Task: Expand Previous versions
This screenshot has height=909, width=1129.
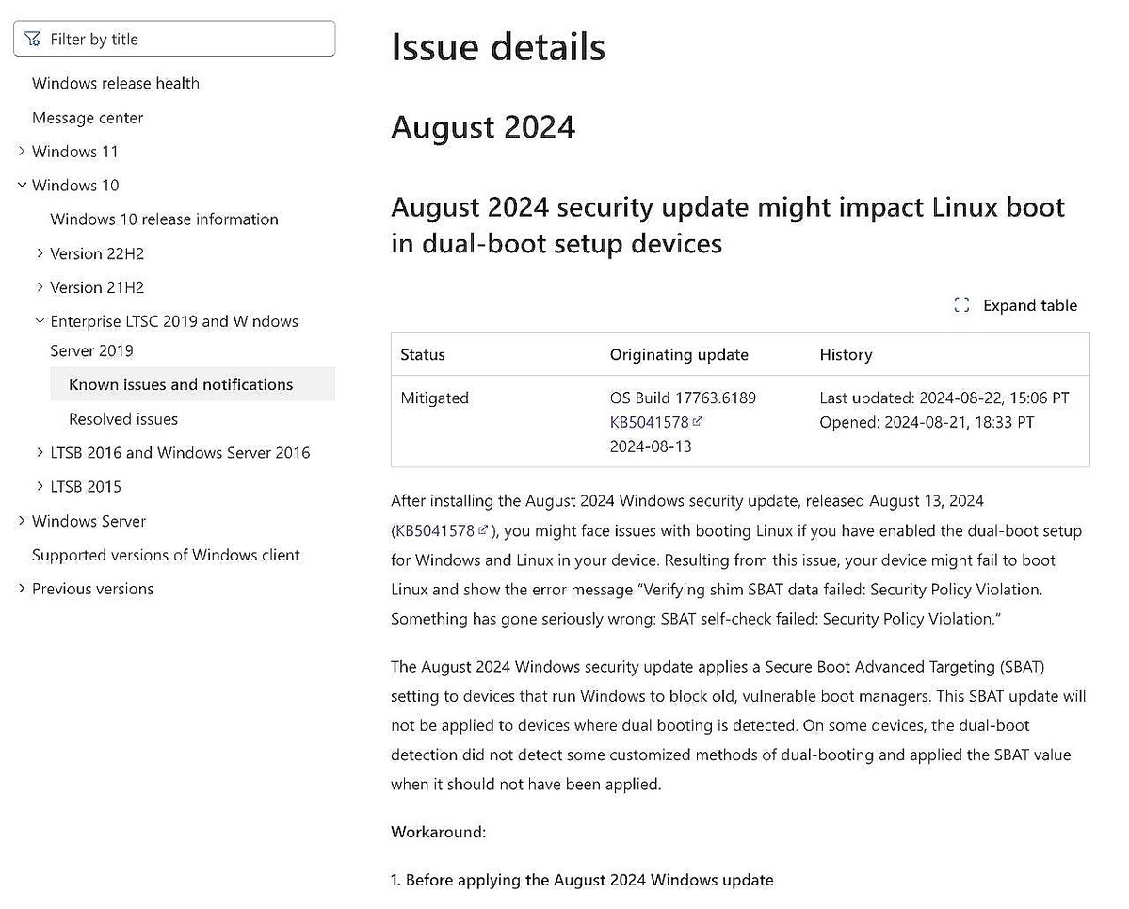Action: tap(22, 588)
